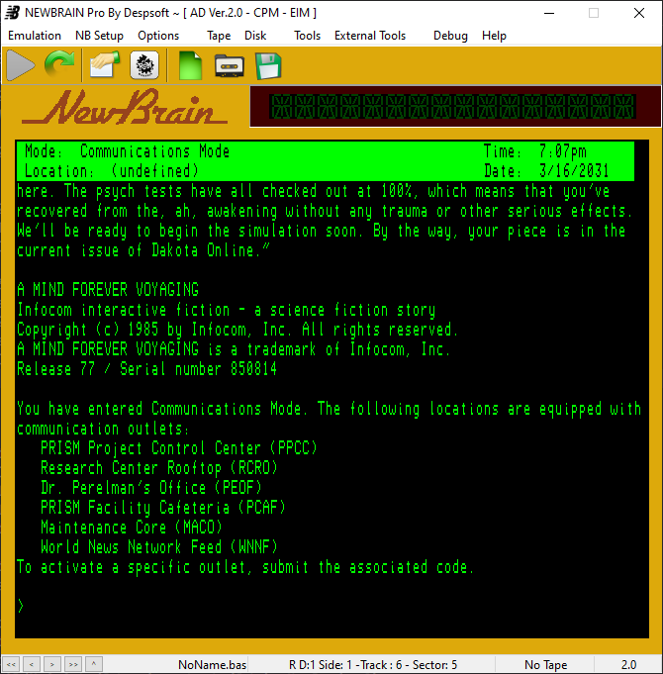The width and height of the screenshot is (663, 674).
Task: Click the 'Maintenance Core (MACO)' line
Action: point(132,528)
